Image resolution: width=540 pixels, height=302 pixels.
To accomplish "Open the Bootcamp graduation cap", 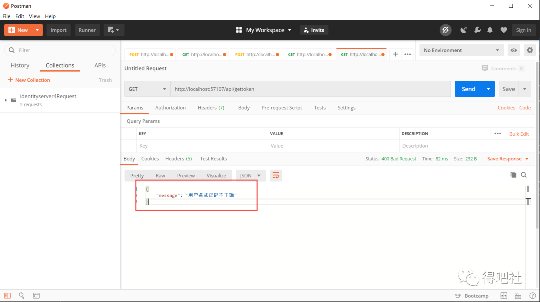I will coord(457,296).
